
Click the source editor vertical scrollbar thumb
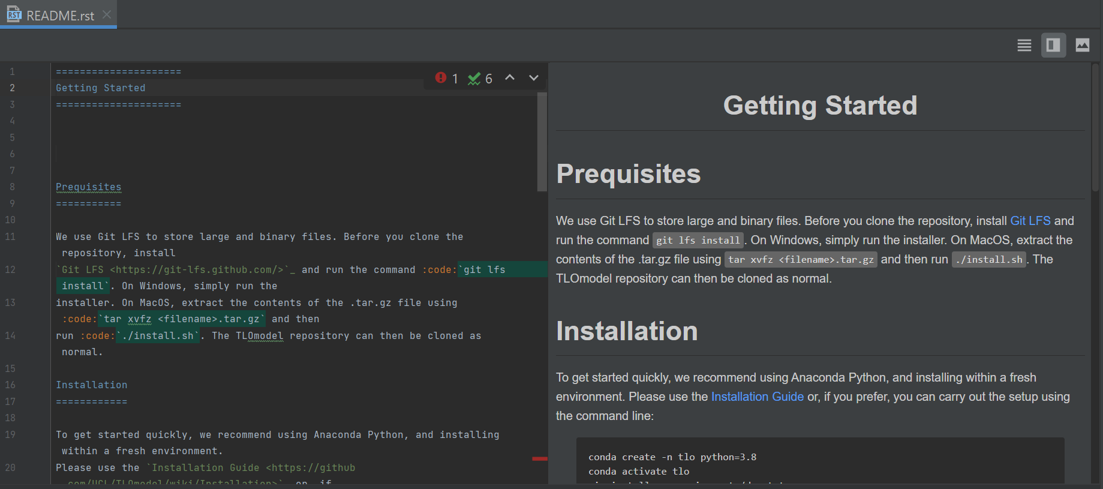(542, 142)
